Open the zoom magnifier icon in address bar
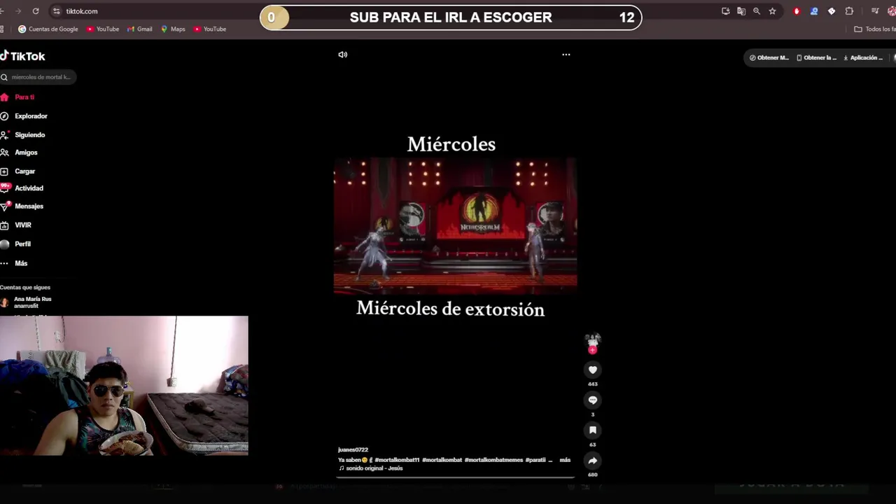The image size is (896, 504). [757, 11]
